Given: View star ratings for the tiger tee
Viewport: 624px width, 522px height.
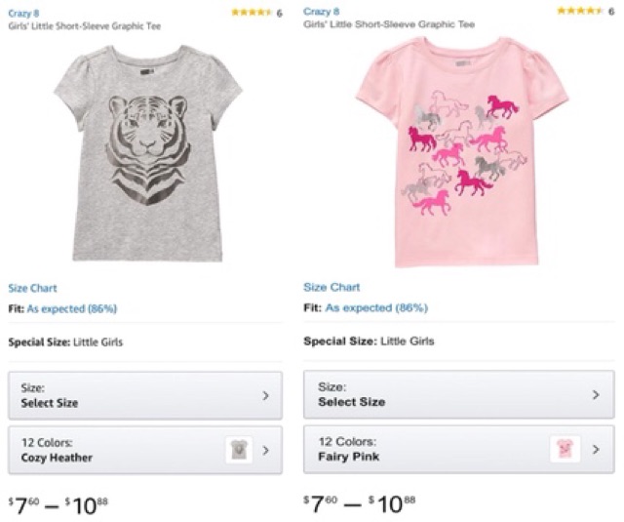Looking at the screenshot, I should (x=252, y=13).
